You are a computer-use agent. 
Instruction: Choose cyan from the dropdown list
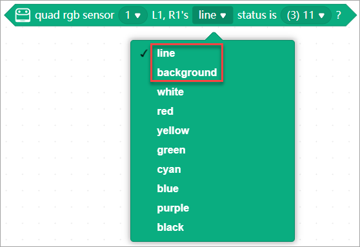click(169, 170)
